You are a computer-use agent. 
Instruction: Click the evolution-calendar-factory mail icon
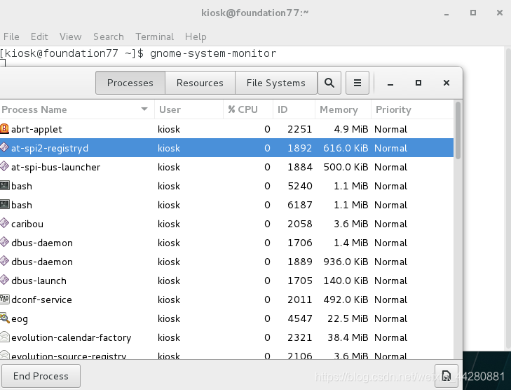[x=4, y=337]
